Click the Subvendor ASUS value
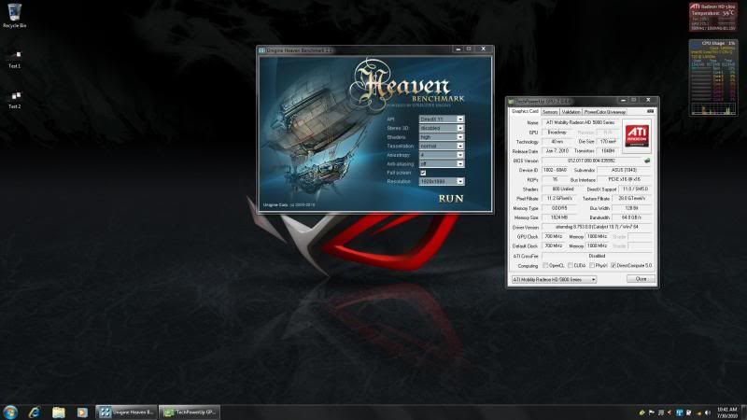This screenshot has width=747, height=420. point(624,170)
